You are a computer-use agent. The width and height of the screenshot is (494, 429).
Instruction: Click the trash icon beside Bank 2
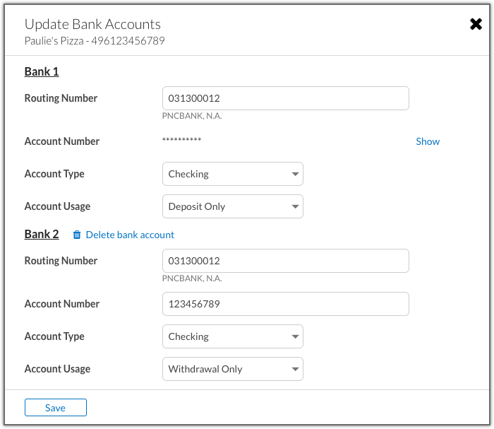(77, 235)
